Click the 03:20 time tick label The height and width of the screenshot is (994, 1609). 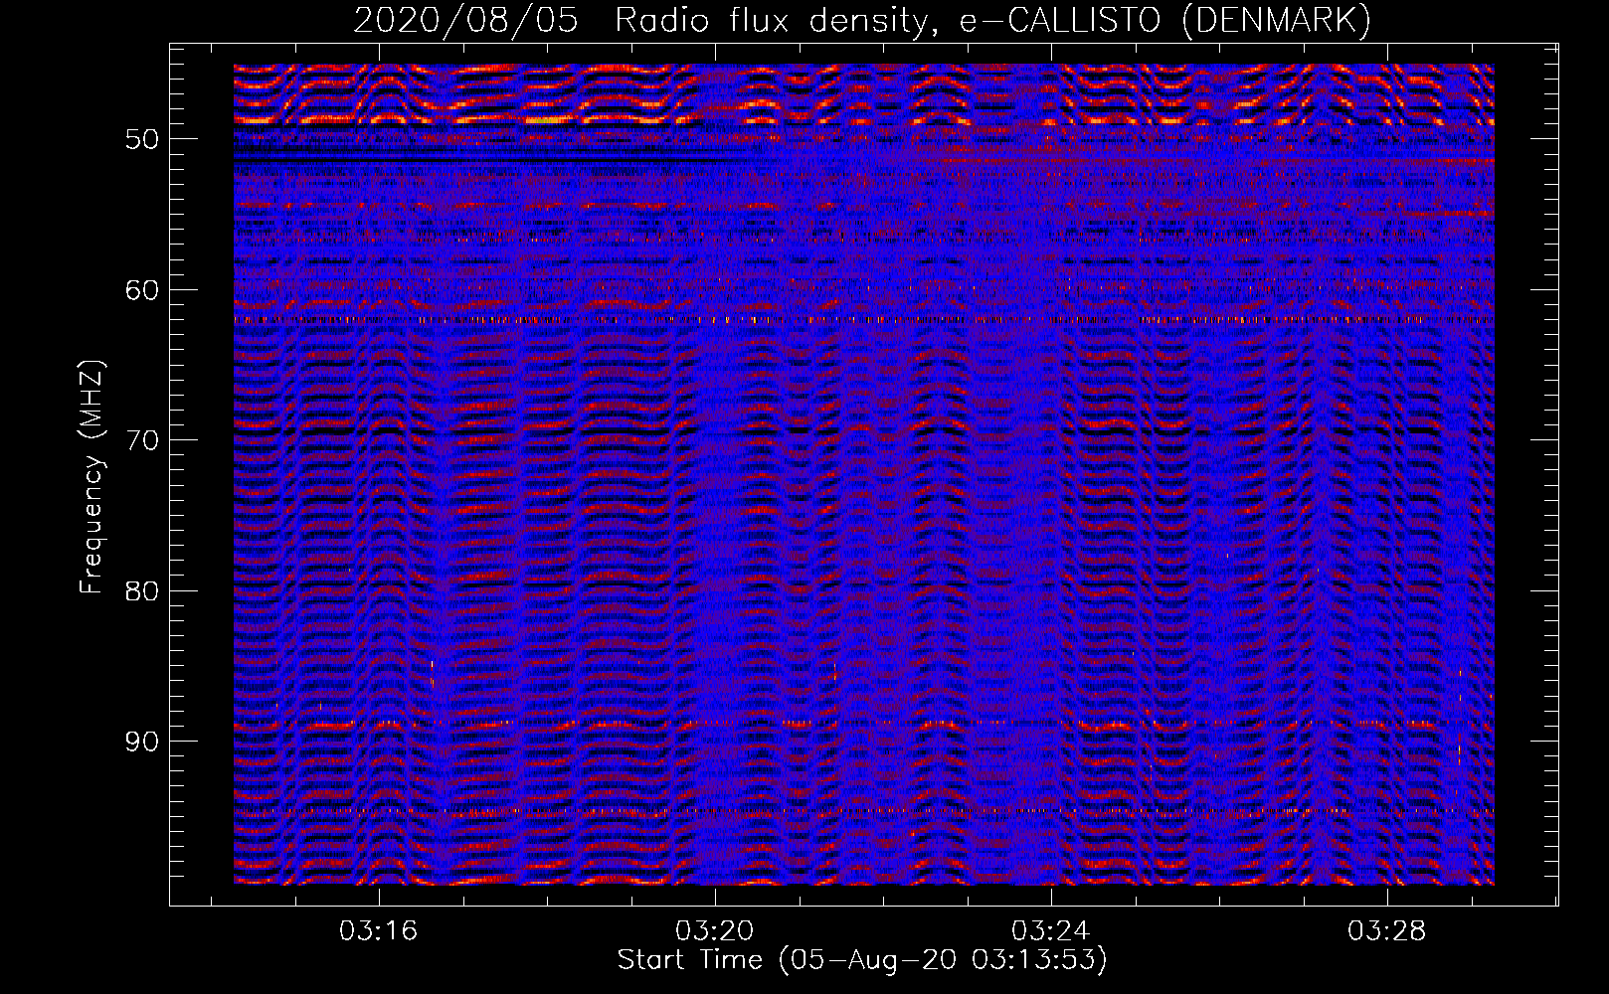tap(714, 931)
